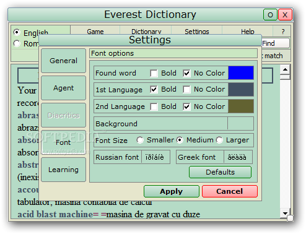Screen dimensions: 306x234
Task: Select the Romanian language radio button
Action: [17, 43]
